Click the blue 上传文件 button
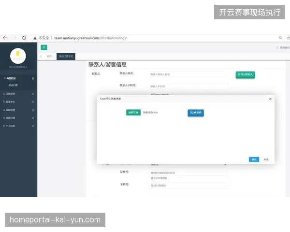Screen dimensions: 290x232 pos(196,113)
